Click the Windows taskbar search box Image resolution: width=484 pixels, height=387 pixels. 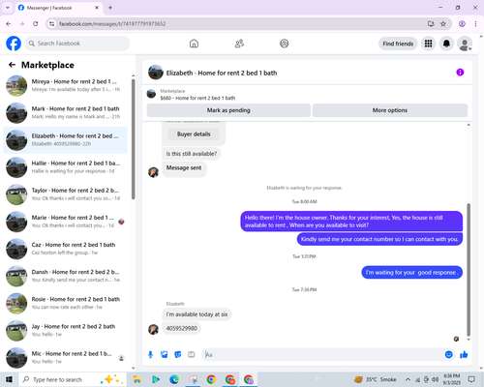click(x=73, y=379)
